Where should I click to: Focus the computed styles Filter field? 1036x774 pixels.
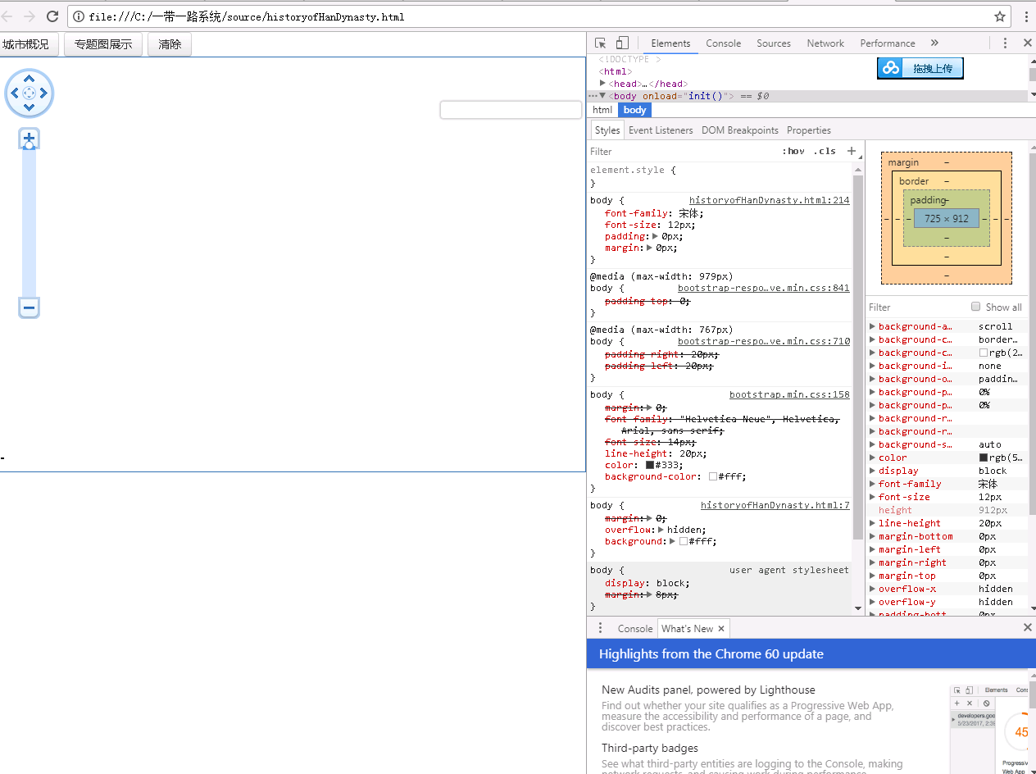pos(916,307)
